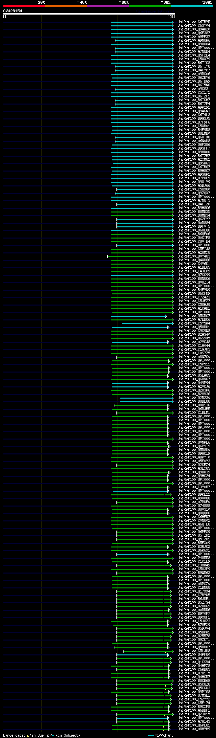
Task: Click label UniRef100_Q0D884
Action: coord(194,223)
